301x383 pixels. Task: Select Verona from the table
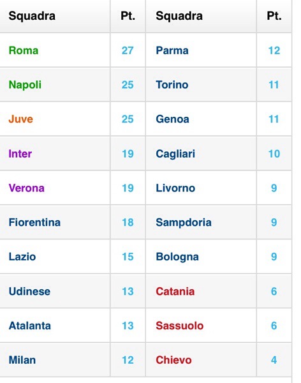click(26, 188)
